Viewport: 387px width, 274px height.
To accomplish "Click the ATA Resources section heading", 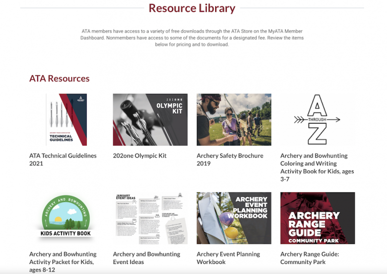I will point(59,78).
